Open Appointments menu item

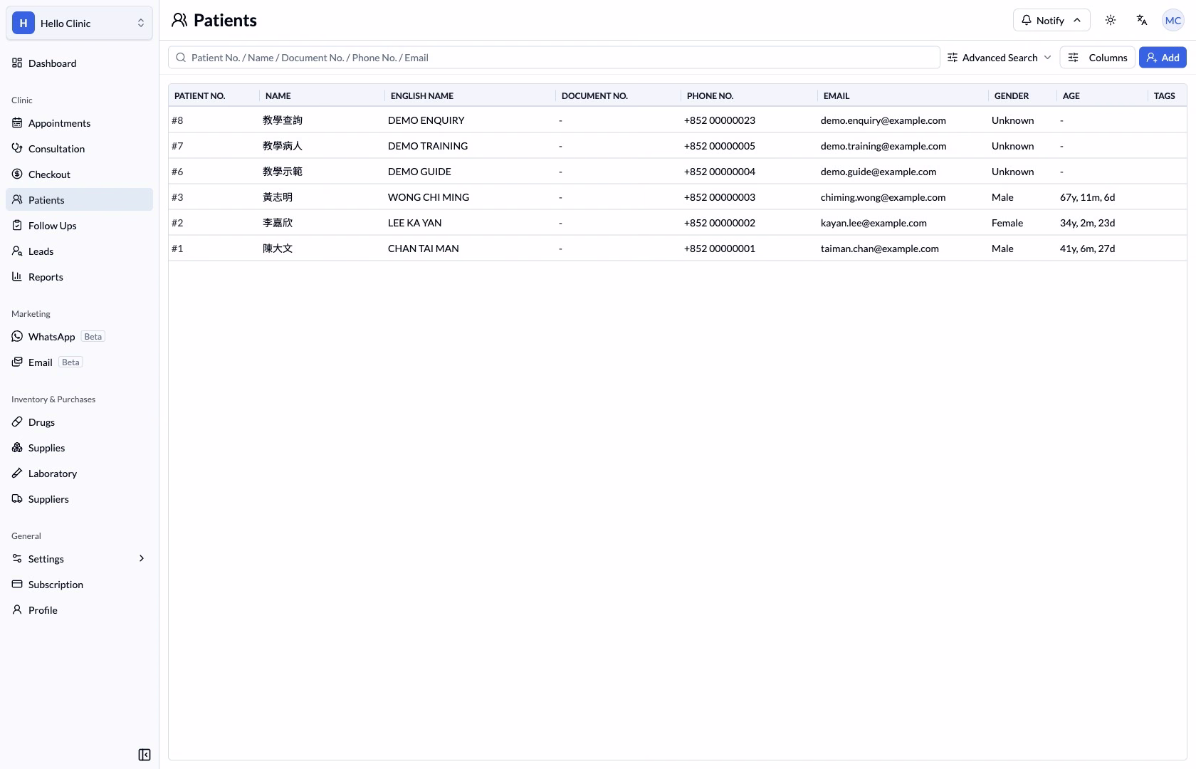click(x=80, y=122)
